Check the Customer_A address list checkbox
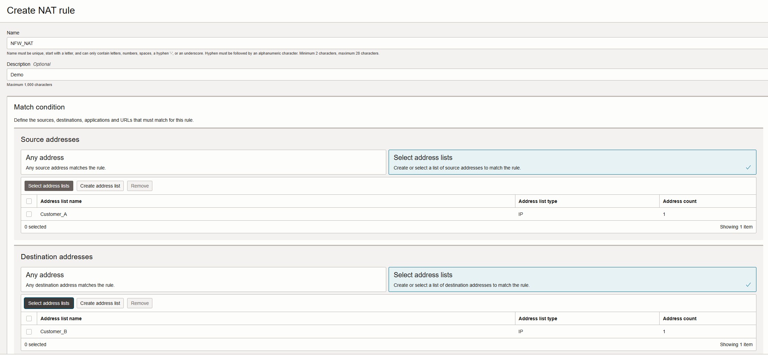This screenshot has height=355, width=768. 29,214
